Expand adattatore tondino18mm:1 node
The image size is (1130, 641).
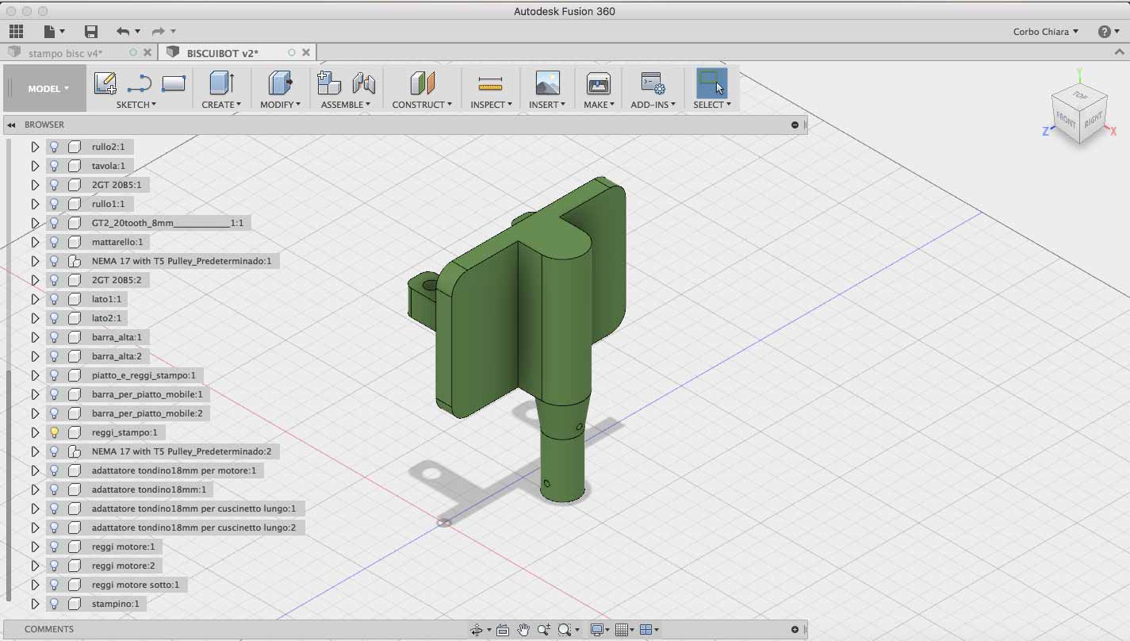coord(35,489)
